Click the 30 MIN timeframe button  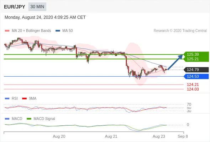pos(37,7)
